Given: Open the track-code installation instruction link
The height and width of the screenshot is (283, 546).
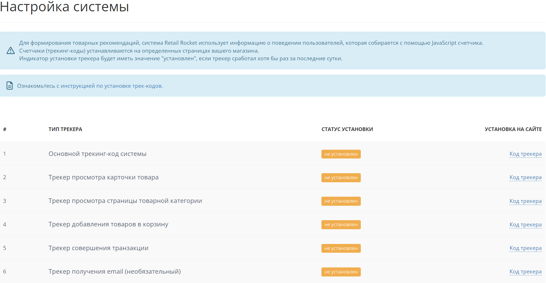Looking at the screenshot, I should 90,86.
